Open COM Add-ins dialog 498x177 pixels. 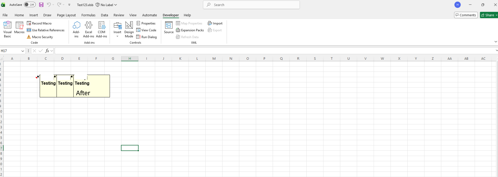coord(101,29)
